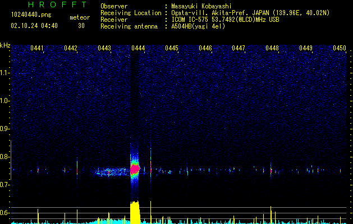
Task: Select the file name 10240440.png
Action: pyautogui.click(x=31, y=15)
